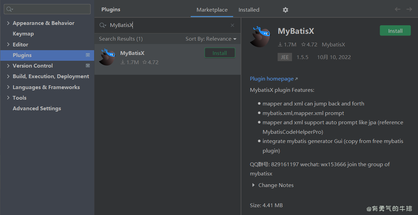The height and width of the screenshot is (215, 418).
Task: Click project-level icon beside Plugins
Action: pyautogui.click(x=88, y=55)
